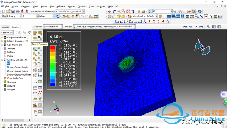Click the red legend color band
Screen dimensions: 227x128
point(53,47)
